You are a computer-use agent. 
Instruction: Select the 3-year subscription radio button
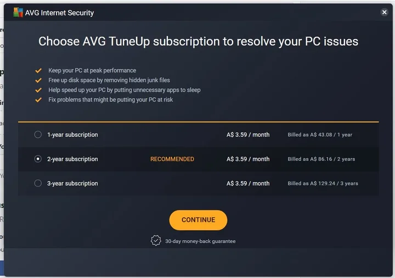(x=38, y=184)
